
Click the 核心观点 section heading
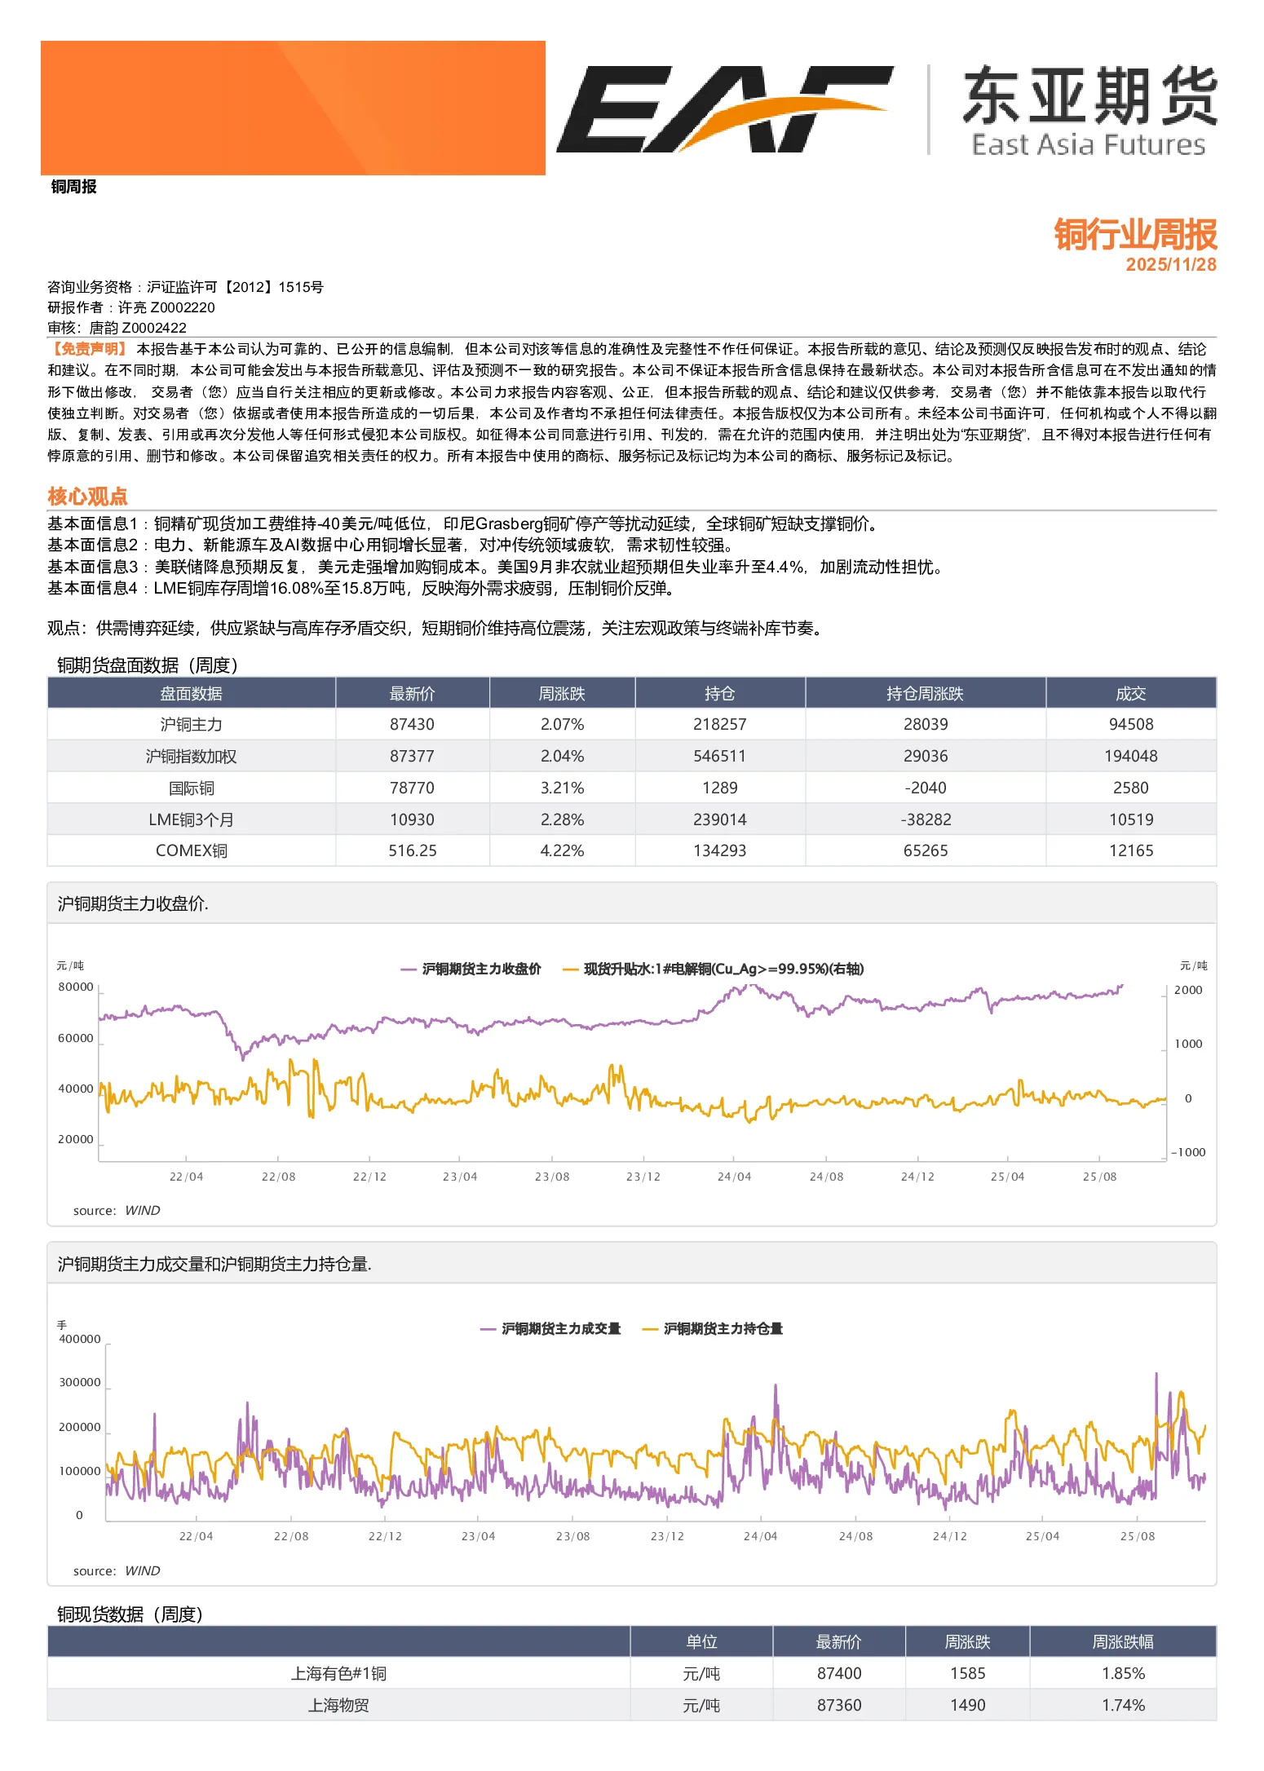[x=87, y=497]
